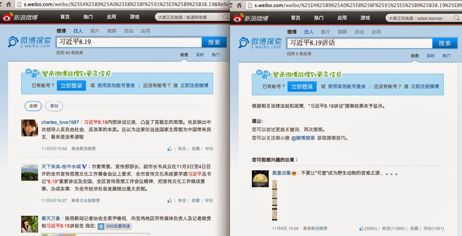Switch to the 找人 tab in the left window

tap(78, 31)
